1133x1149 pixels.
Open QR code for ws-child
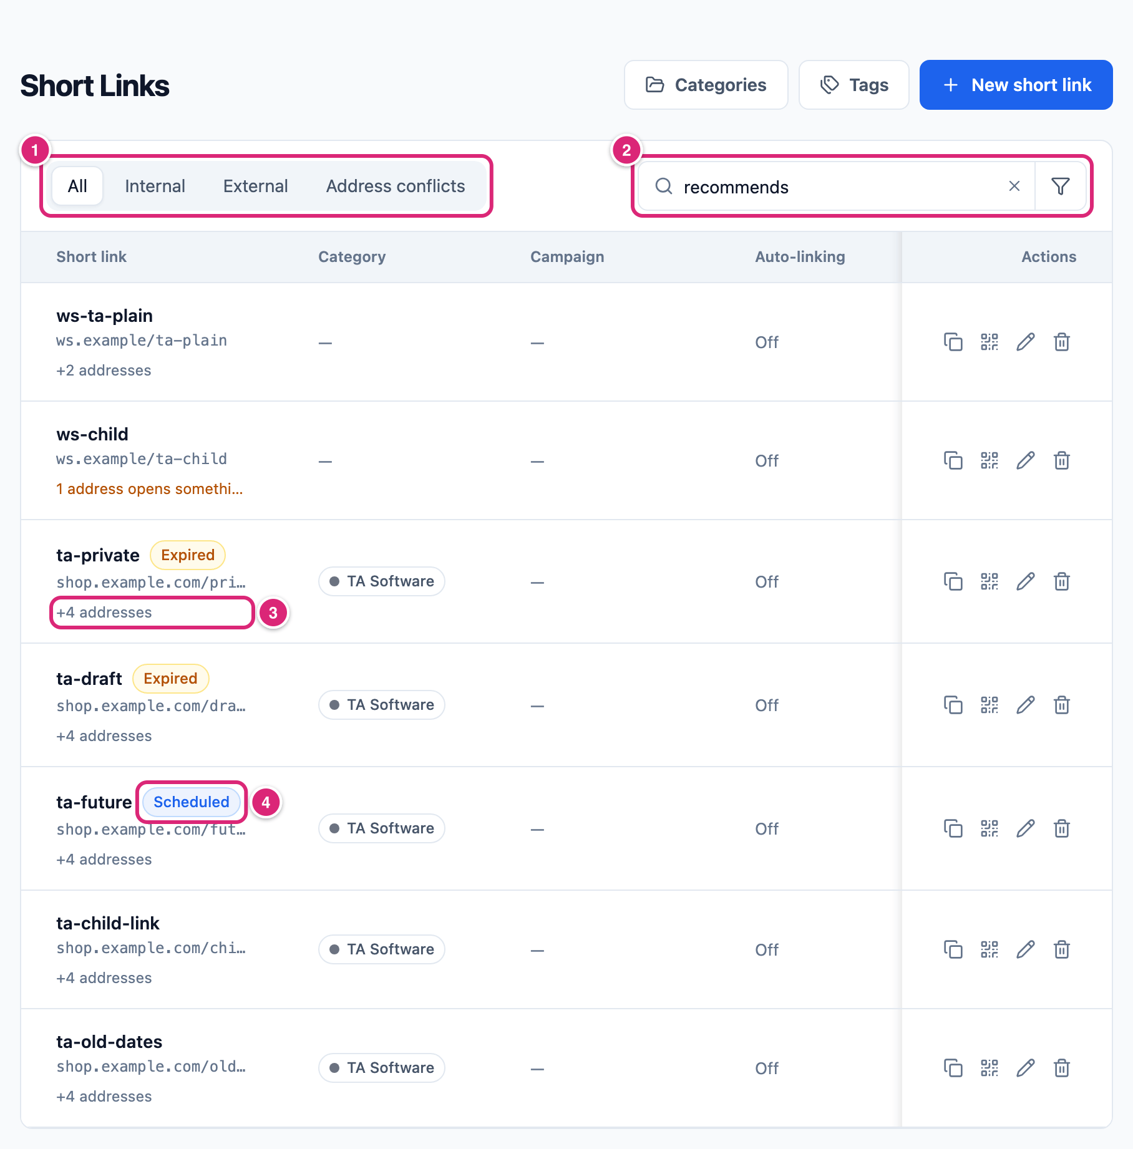tap(989, 460)
